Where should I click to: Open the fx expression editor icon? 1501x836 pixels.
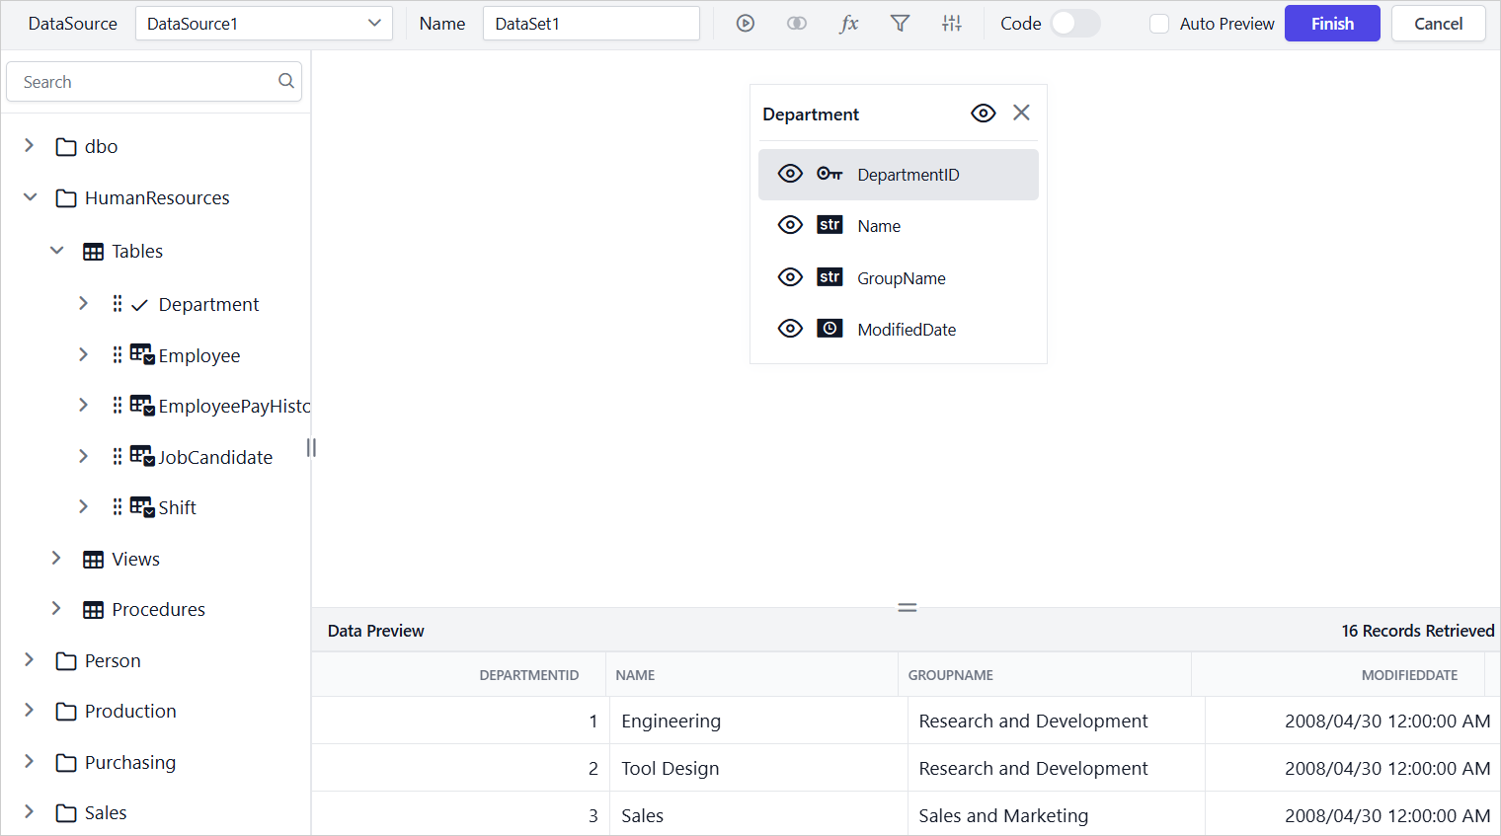(849, 23)
